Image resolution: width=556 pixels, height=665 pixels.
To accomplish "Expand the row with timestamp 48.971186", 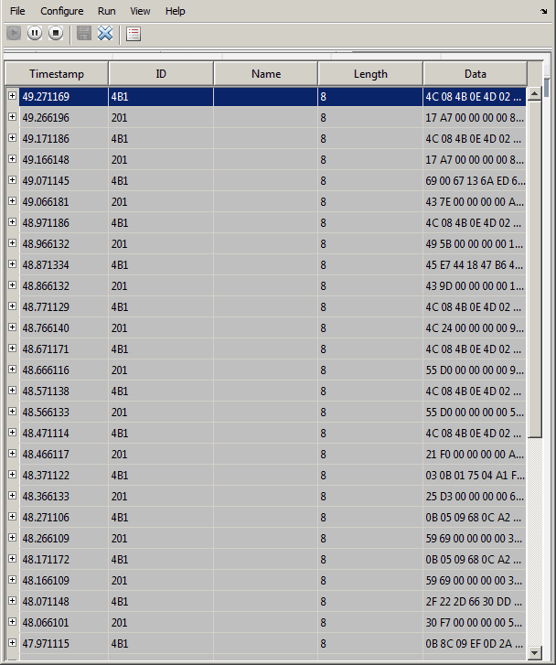I will 12,221.
